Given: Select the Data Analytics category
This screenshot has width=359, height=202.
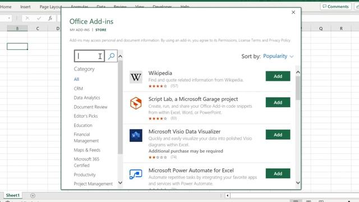Looking at the screenshot, I should coord(87,98).
